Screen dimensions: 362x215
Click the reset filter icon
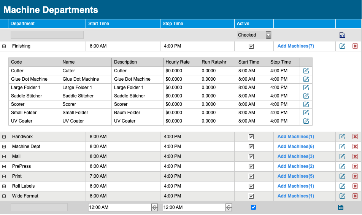(342, 35)
